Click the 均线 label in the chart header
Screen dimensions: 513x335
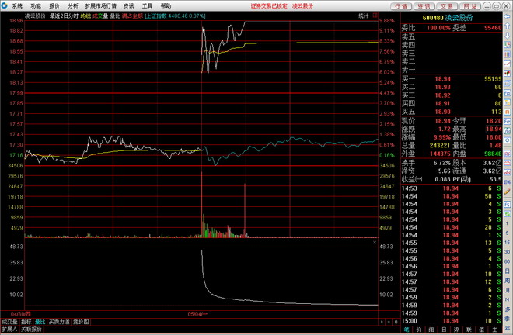tap(85, 16)
